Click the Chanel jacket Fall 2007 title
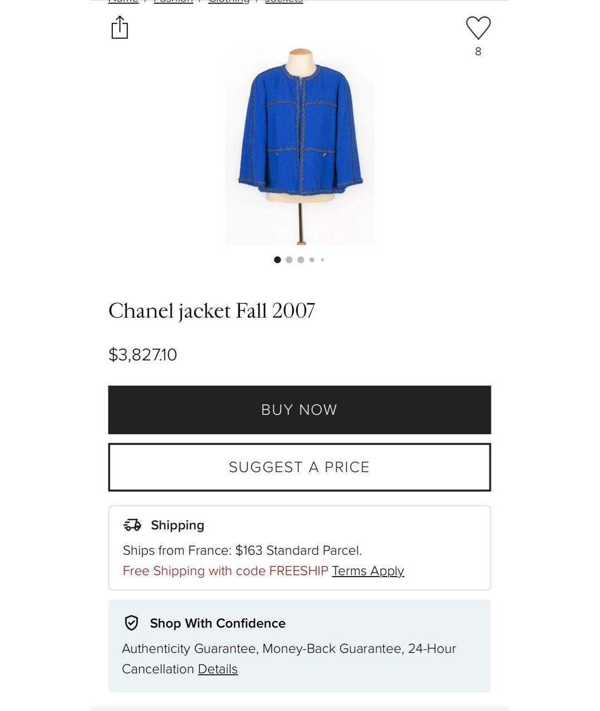The width and height of the screenshot is (600, 711). click(212, 311)
